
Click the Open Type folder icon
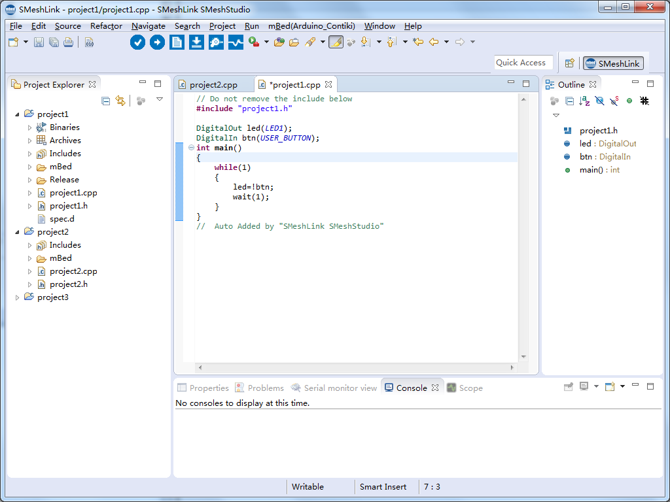coord(279,42)
